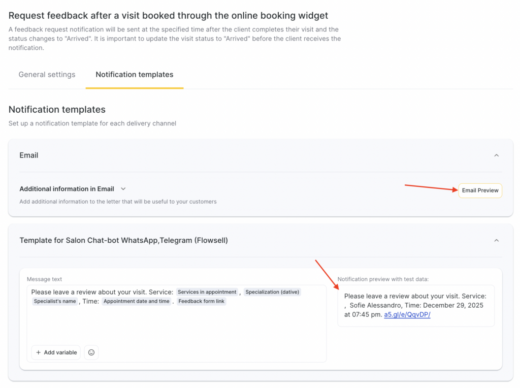Switch to General settings tab

(47, 75)
